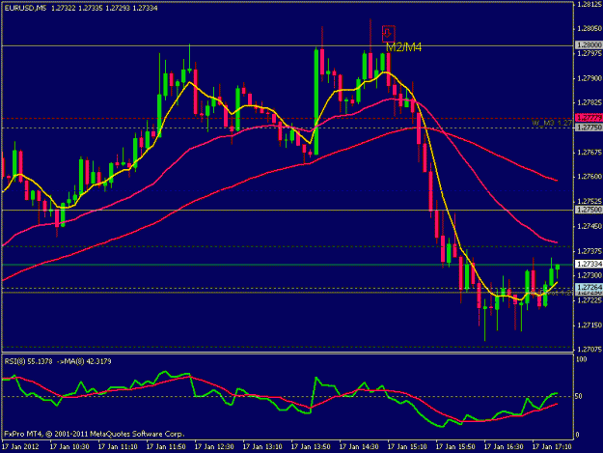Click the 17 Jan 16:30 time label
This screenshot has width=603, height=453.
504,447
